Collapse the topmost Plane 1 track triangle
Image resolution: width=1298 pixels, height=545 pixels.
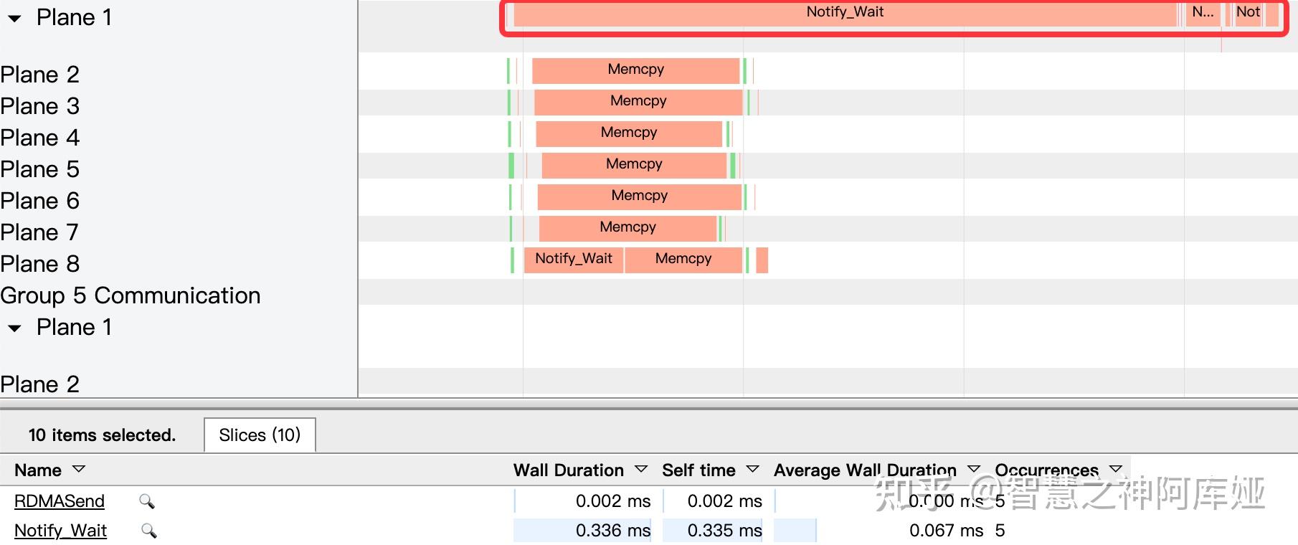pos(14,19)
